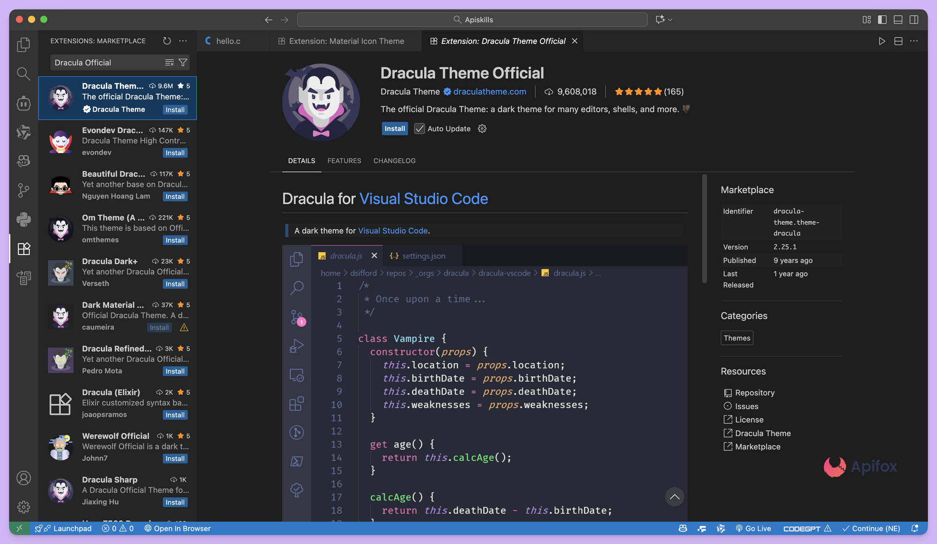Open the Python activity bar icon
937x544 pixels.
[x=23, y=219]
